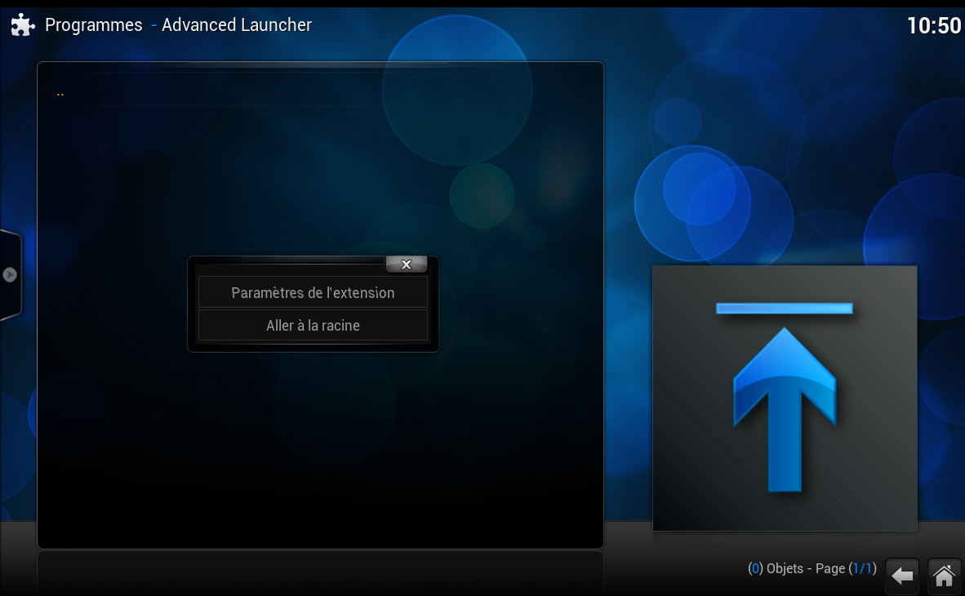Click the puzzle piece add-ons icon
The height and width of the screenshot is (596, 965).
point(22,25)
